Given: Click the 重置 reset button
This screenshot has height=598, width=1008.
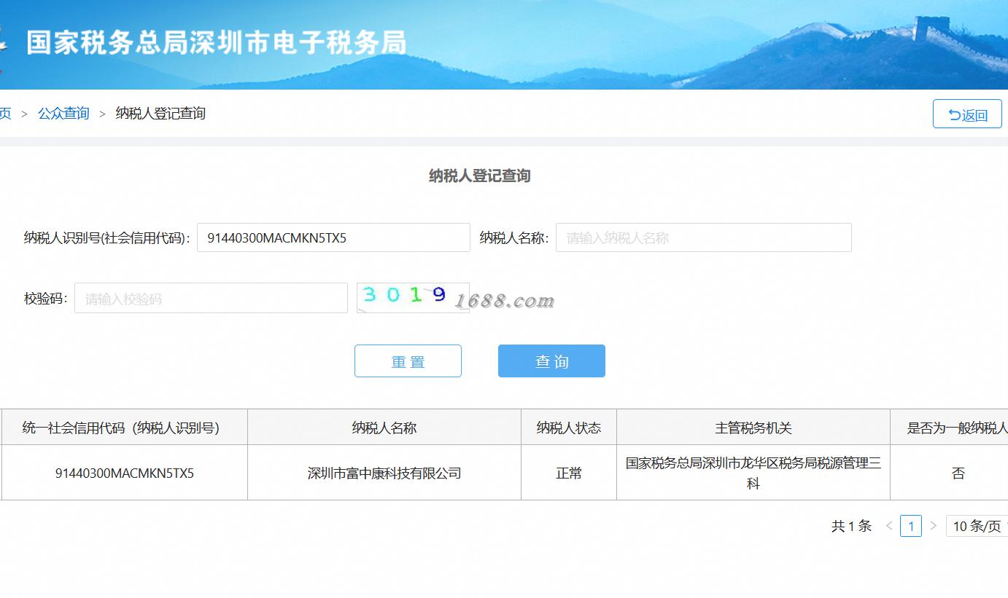Looking at the screenshot, I should tap(408, 361).
